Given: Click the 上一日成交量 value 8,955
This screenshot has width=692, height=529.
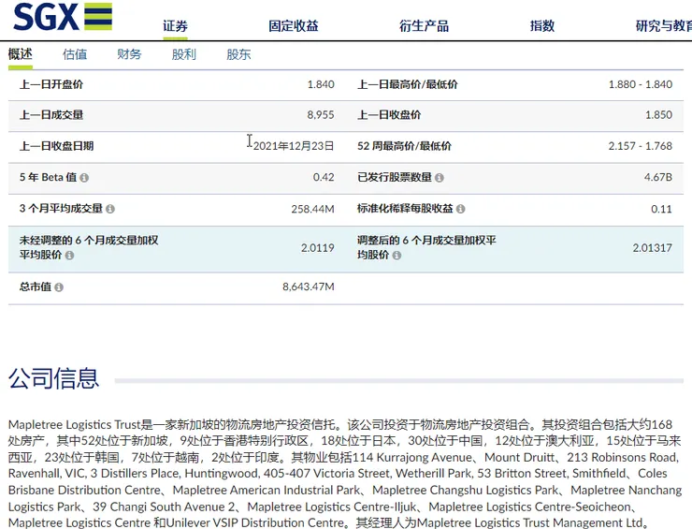Looking at the screenshot, I should pos(321,115).
